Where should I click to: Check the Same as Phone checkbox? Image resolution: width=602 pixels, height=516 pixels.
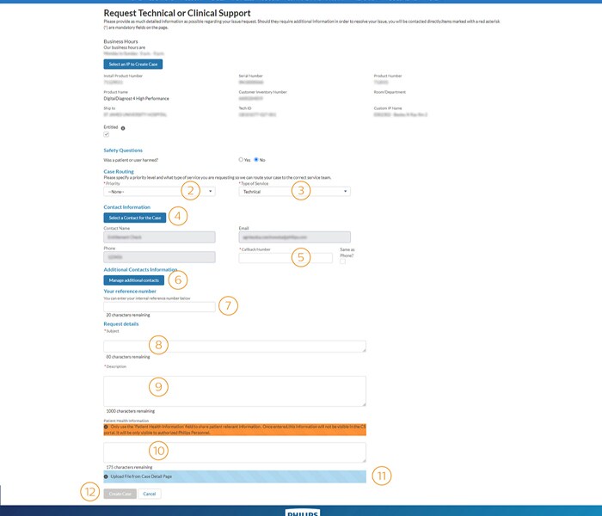342,261
